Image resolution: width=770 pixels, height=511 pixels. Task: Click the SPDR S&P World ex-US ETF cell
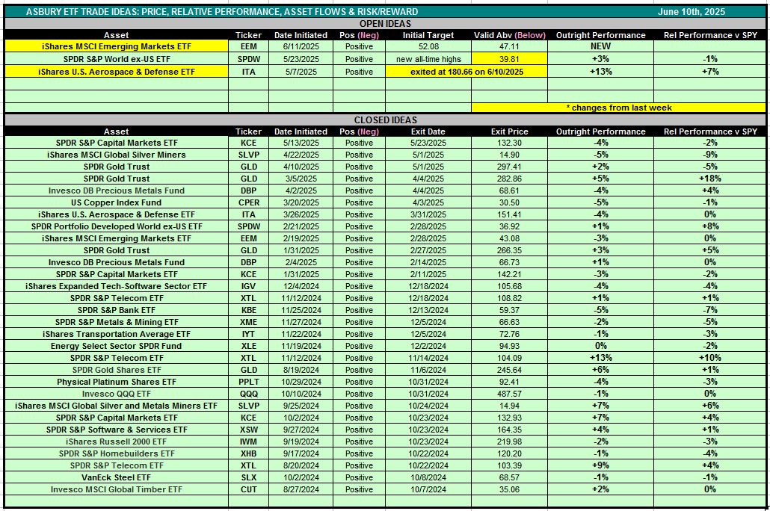tap(117, 59)
